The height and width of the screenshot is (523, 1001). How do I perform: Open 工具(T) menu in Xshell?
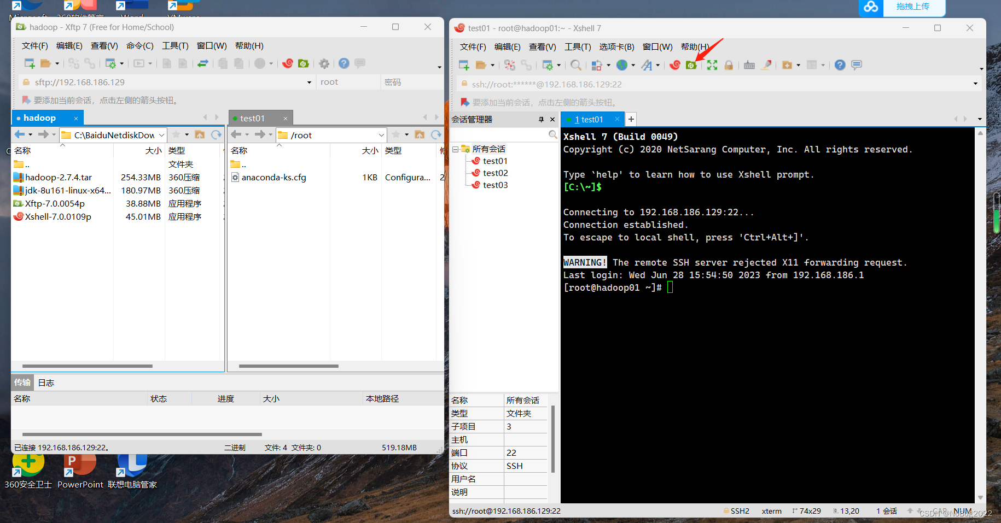point(578,47)
